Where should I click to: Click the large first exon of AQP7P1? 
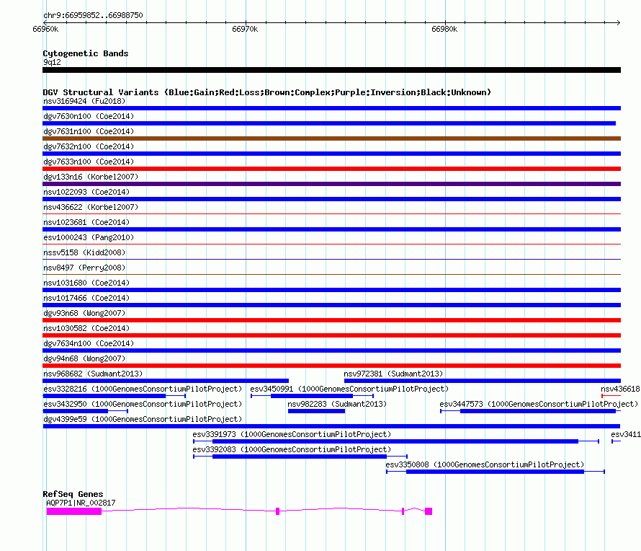coord(74,511)
